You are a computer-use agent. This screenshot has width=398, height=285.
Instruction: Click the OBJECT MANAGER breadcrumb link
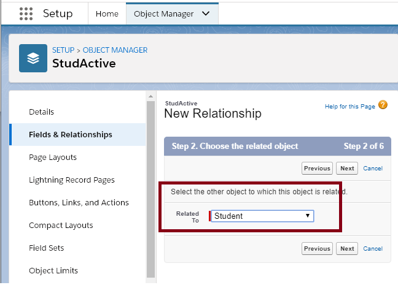coord(115,50)
